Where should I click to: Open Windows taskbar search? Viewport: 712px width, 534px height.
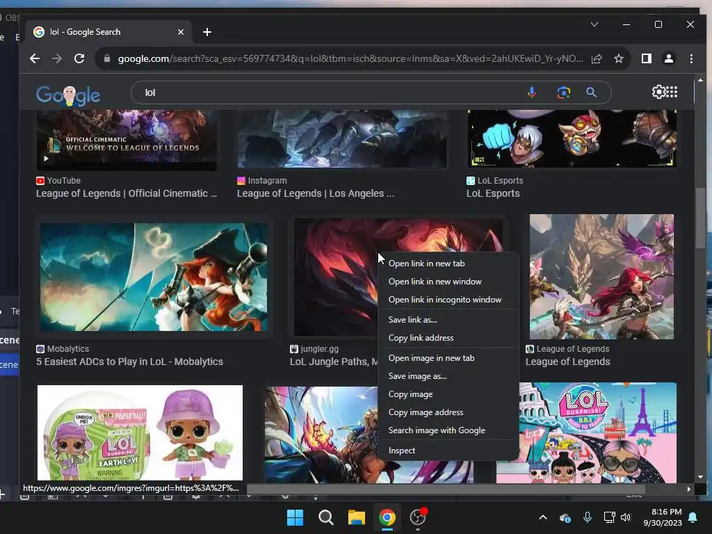pos(325,517)
